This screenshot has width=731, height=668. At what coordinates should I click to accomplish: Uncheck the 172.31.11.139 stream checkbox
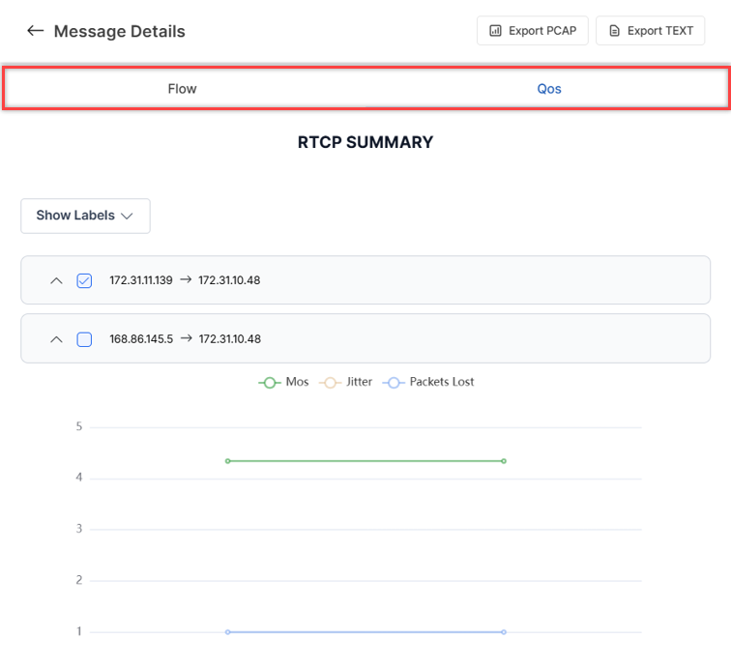pyautogui.click(x=84, y=280)
